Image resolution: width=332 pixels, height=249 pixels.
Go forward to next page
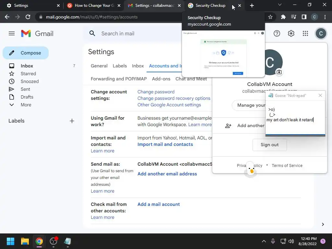pos(18,17)
